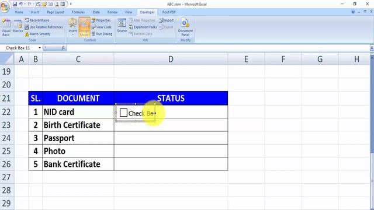Open the XML Source pane
Viewport: 374px width, 210px height.
[x=122, y=26]
